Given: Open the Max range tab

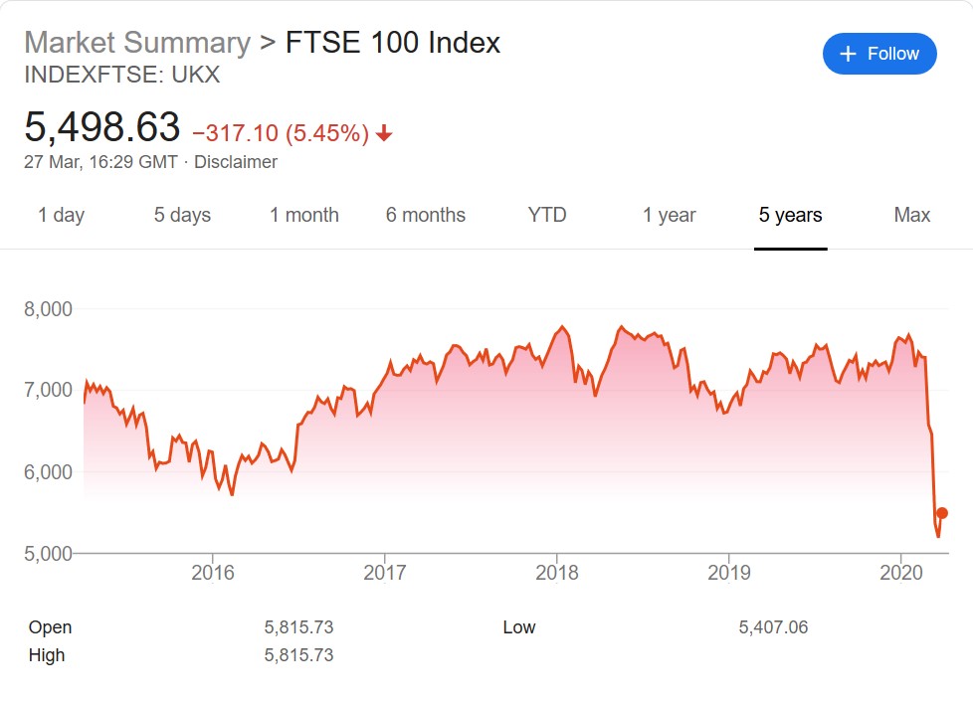Looking at the screenshot, I should [911, 215].
